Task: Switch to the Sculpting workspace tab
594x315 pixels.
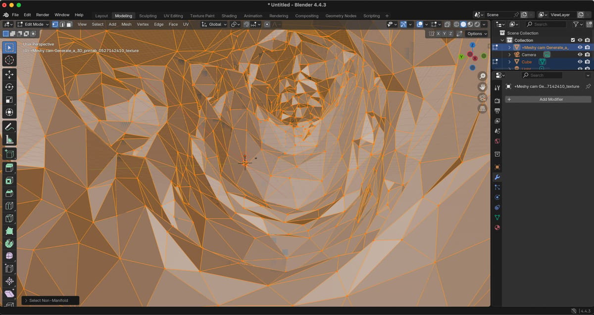Action: coord(148,16)
